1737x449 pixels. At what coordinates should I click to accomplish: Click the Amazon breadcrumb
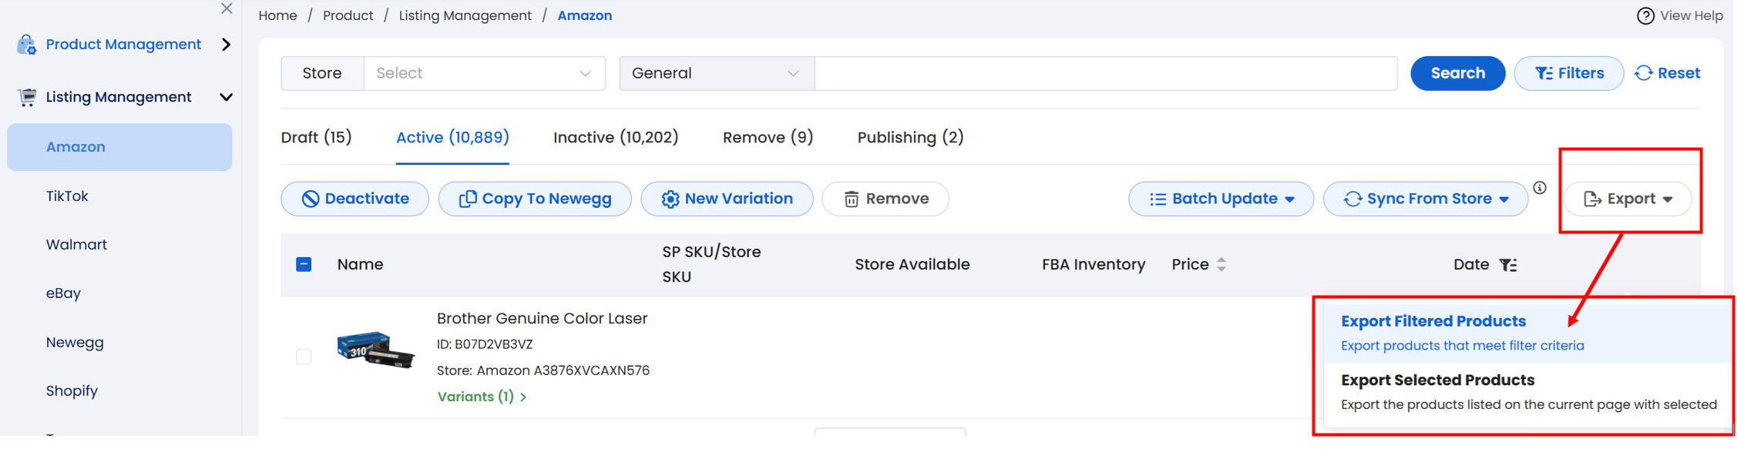[x=584, y=15]
